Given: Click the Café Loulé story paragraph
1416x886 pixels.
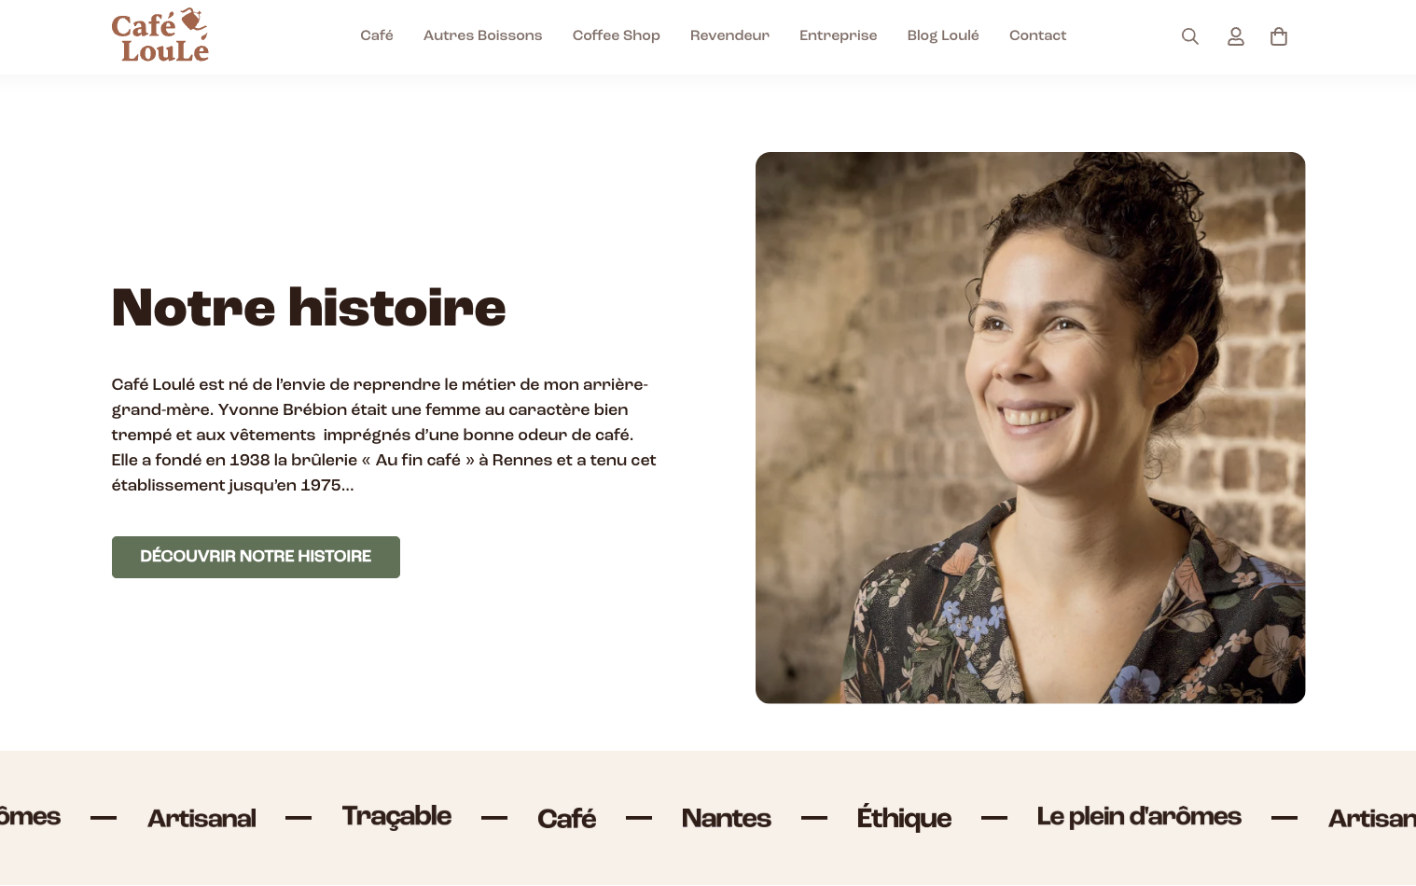Looking at the screenshot, I should (x=383, y=435).
